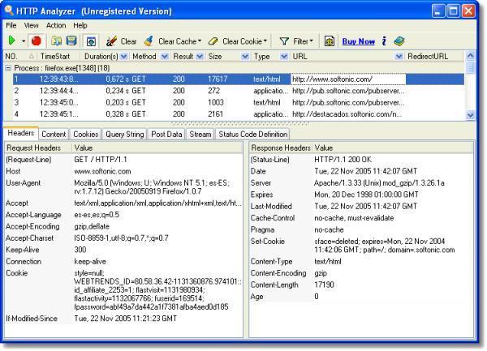Click the Response Headers column header
Image resolution: width=487 pixels, height=351 pixels.
(x=281, y=148)
